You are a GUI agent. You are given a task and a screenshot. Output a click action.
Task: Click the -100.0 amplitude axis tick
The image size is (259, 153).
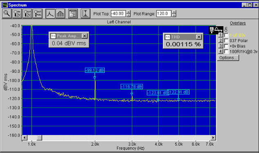click(x=14, y=81)
